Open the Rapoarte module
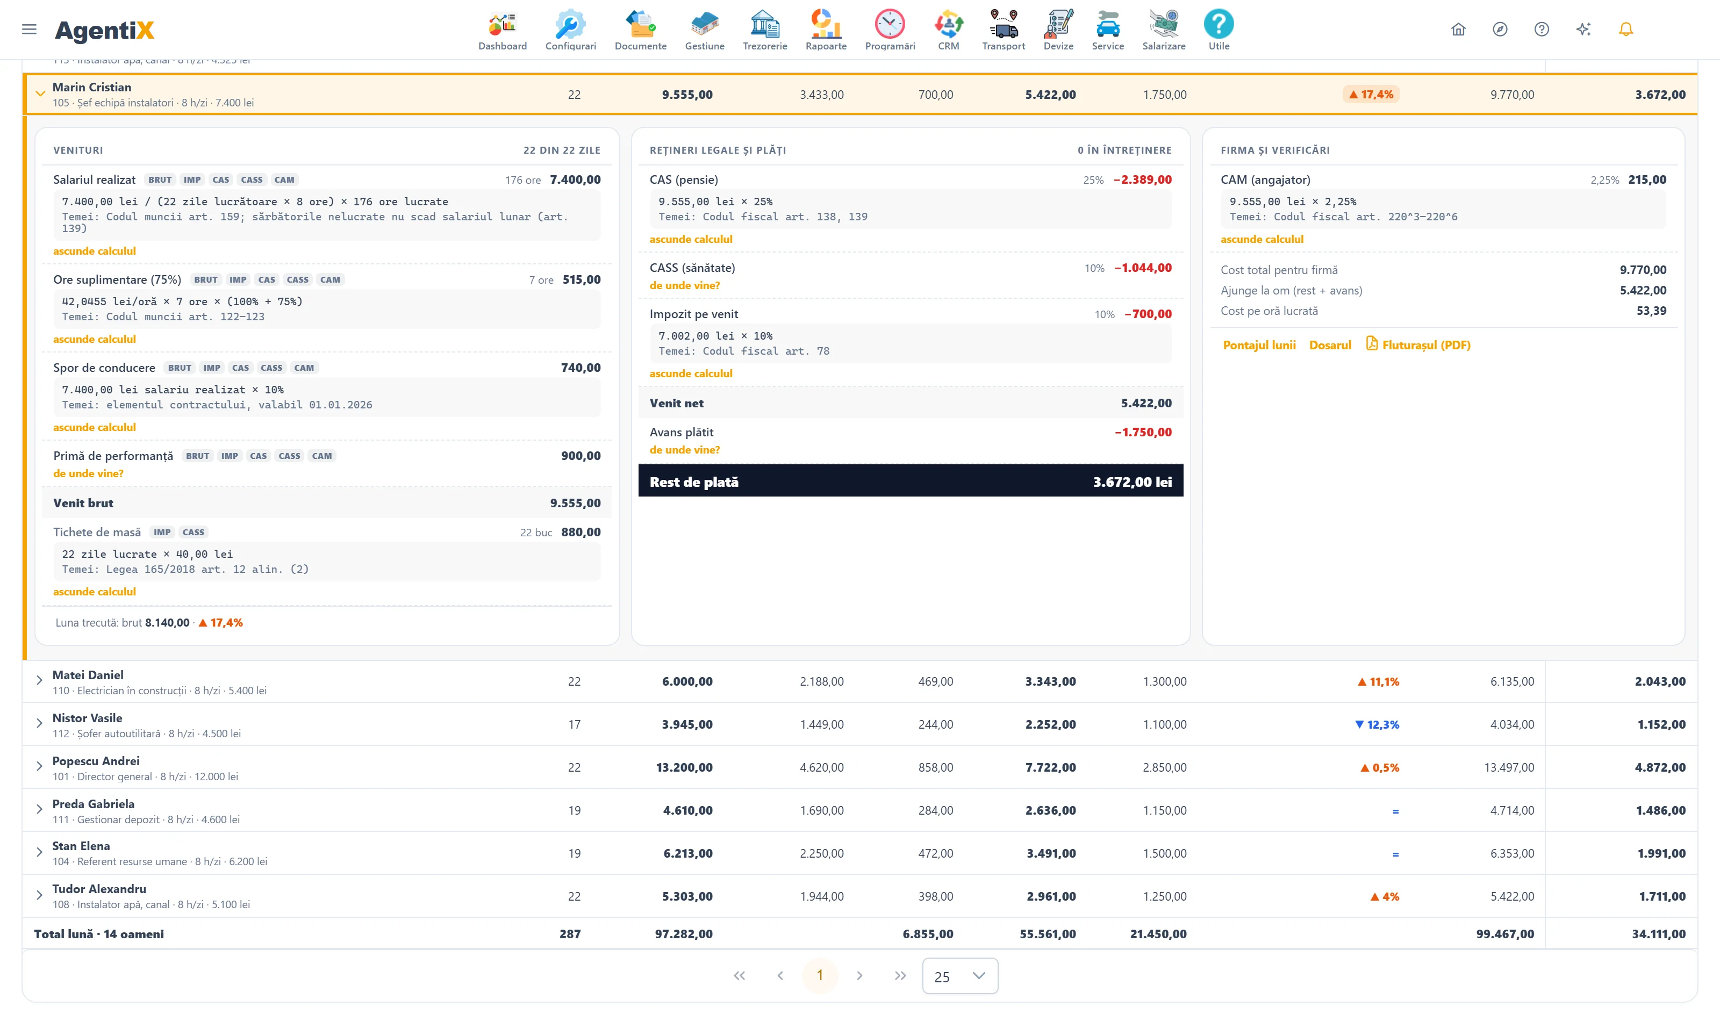The width and height of the screenshot is (1720, 1021). pyautogui.click(x=826, y=30)
